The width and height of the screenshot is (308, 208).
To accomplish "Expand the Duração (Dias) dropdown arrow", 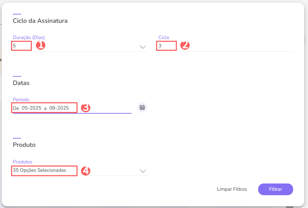I will tap(143, 47).
